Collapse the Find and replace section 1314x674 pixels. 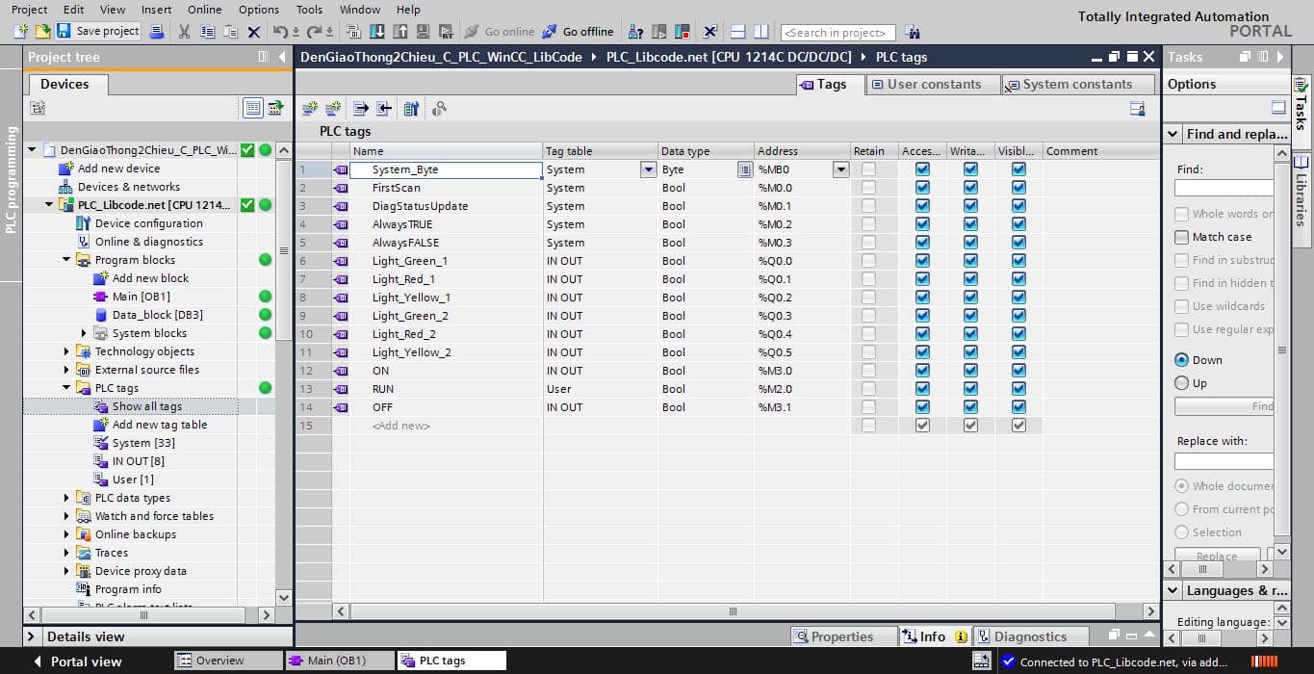(x=1173, y=135)
